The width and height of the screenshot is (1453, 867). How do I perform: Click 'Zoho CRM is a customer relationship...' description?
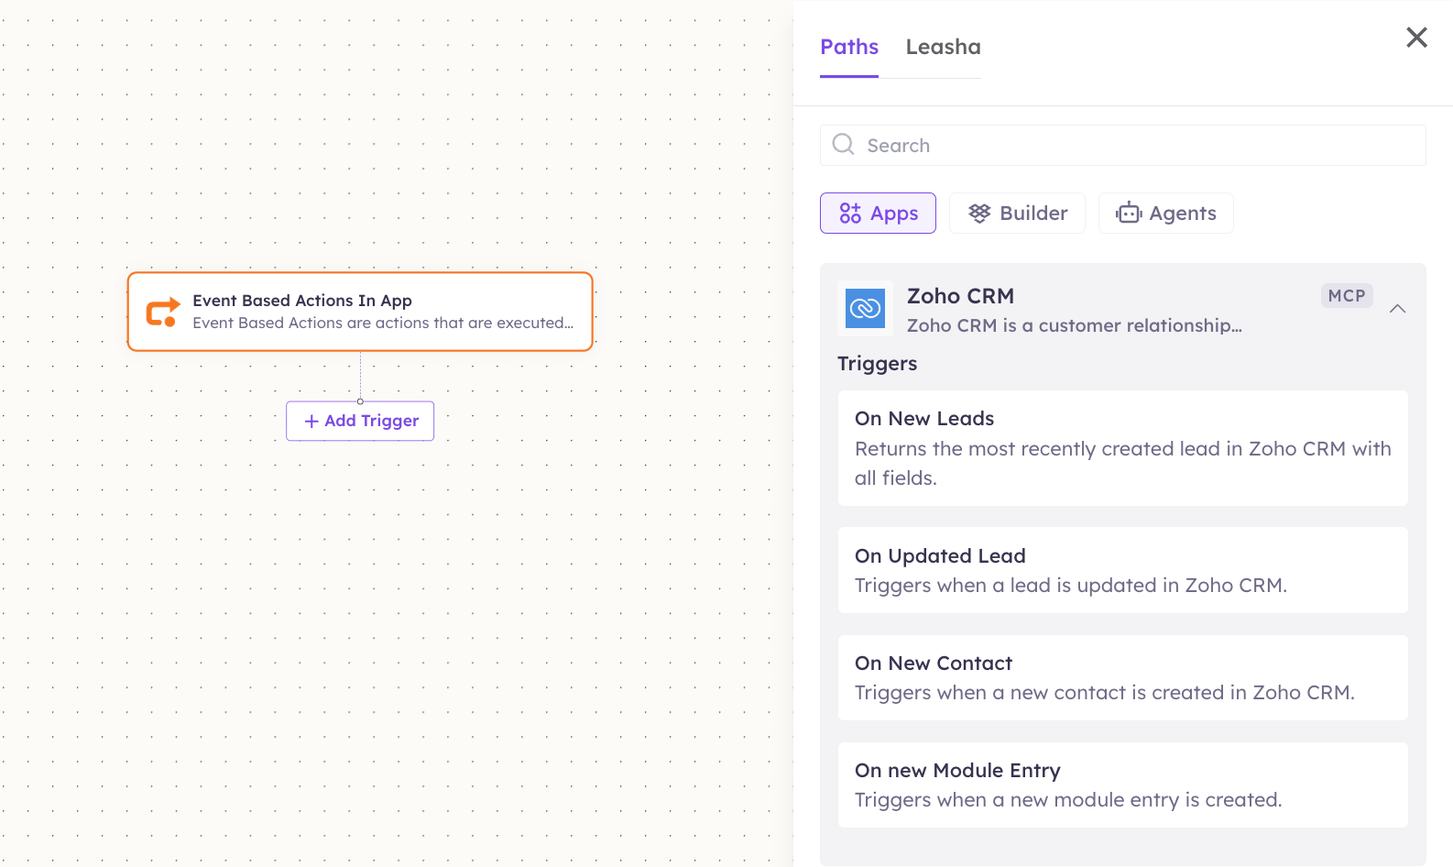[x=1074, y=325]
